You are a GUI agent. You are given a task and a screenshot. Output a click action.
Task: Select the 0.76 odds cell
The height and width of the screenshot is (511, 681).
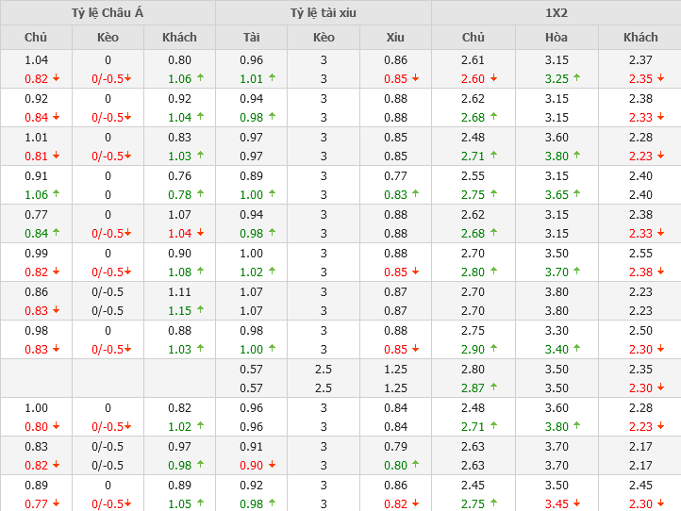(x=179, y=175)
